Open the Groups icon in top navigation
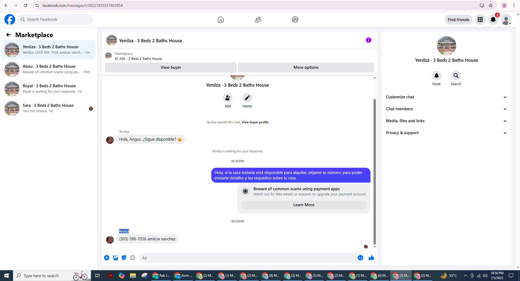This screenshot has width=520, height=281. [295, 20]
